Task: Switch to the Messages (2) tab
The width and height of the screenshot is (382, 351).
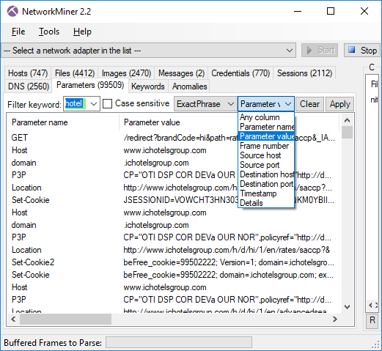Action: point(181,73)
